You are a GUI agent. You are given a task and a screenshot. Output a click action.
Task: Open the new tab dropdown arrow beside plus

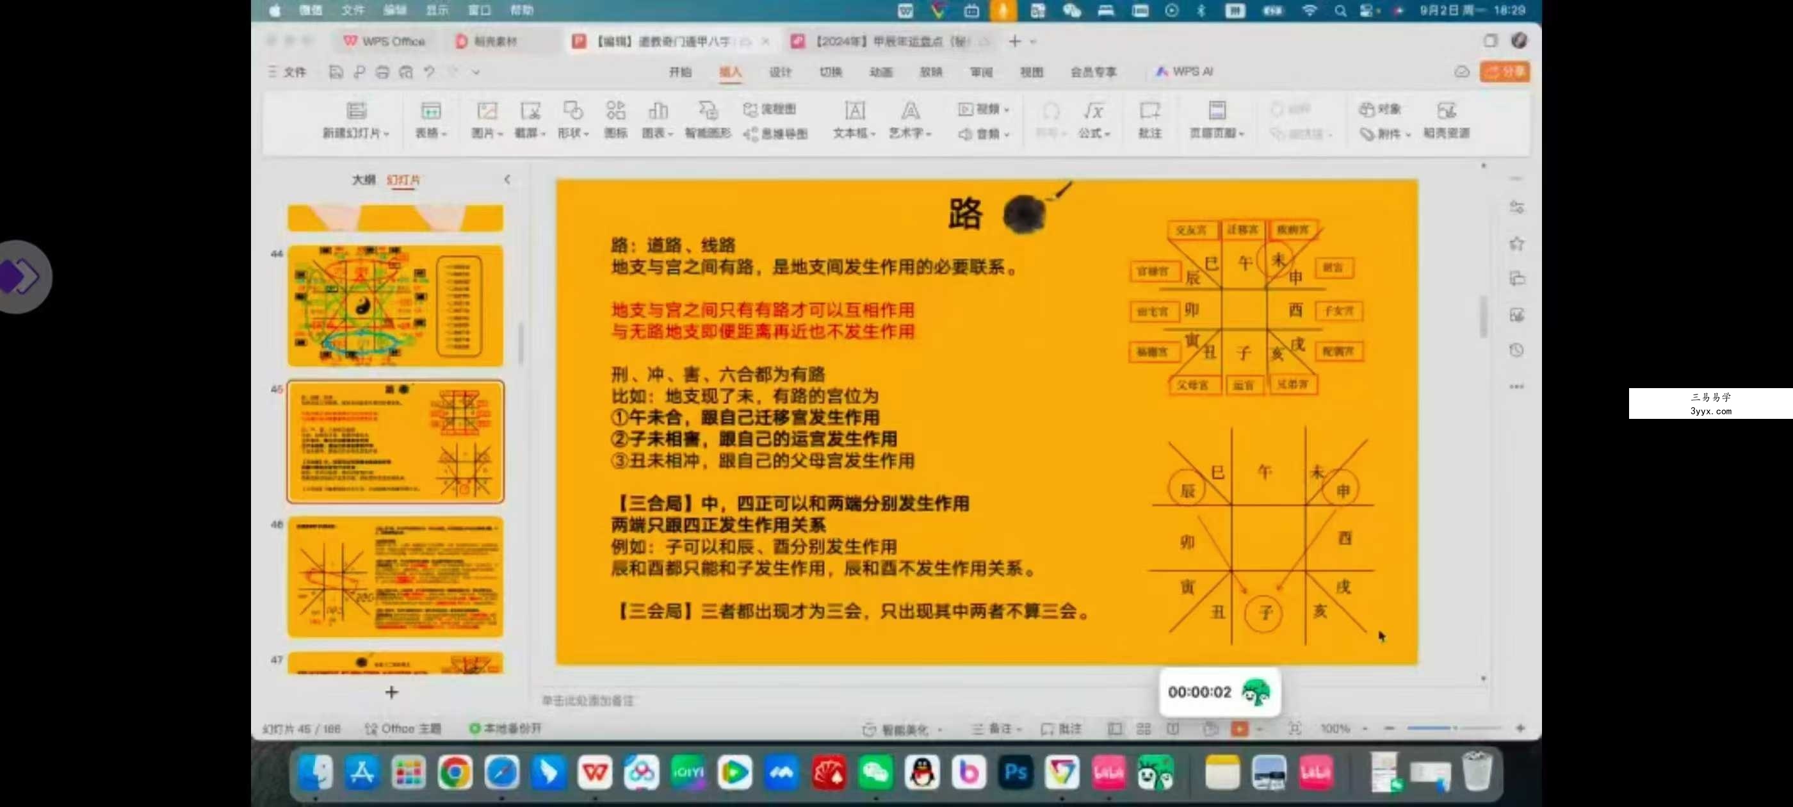(1033, 42)
